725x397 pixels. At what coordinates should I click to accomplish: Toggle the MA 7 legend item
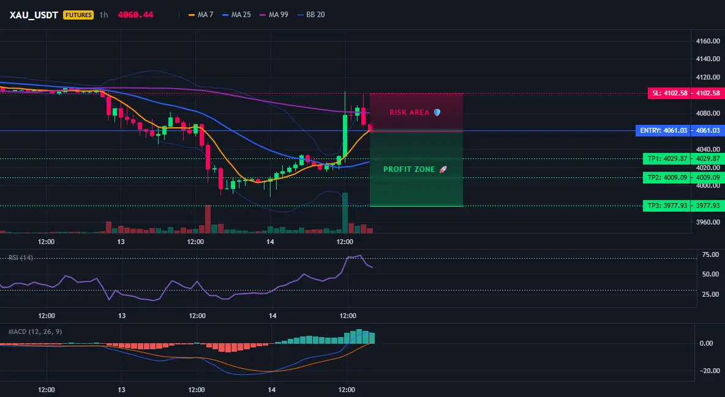pyautogui.click(x=201, y=15)
